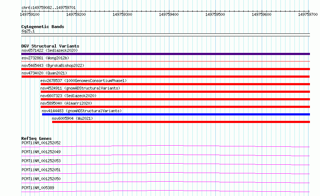Image resolution: width=320 pixels, height=196 pixels.
Task: Open variant nsv5895040 (Almarri2020) label
Action: click(x=66, y=103)
